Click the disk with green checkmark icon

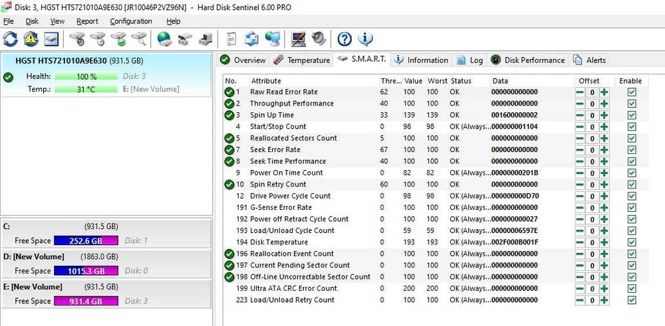coord(118,39)
